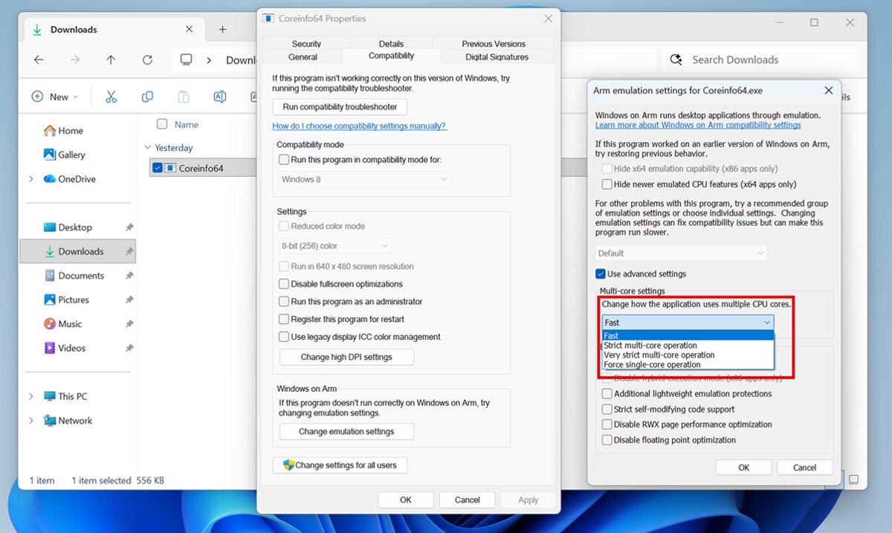The width and height of the screenshot is (892, 533).
Task: Expand This PC tree node chevron
Action: [31, 396]
